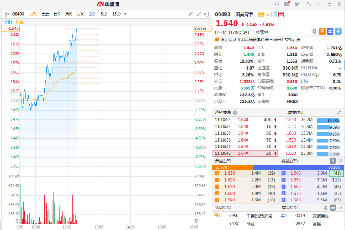Click sell broker 0319 交银国际 row
This screenshot has width=345, height=230.
tap(310, 216)
